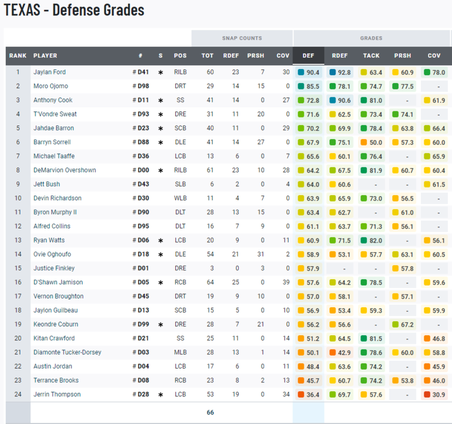Screen dimensions: 452x424
Task: Sort by the POS column header
Action: (180, 55)
